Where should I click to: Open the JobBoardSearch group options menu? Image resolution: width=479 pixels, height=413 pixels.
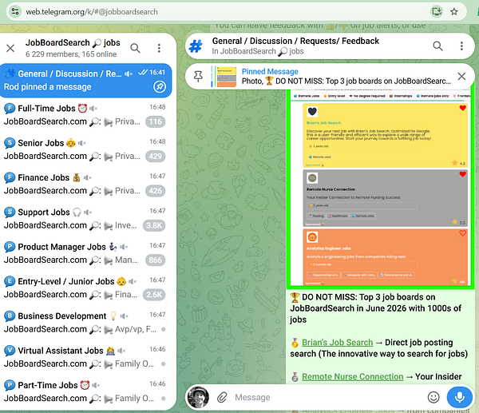(159, 48)
